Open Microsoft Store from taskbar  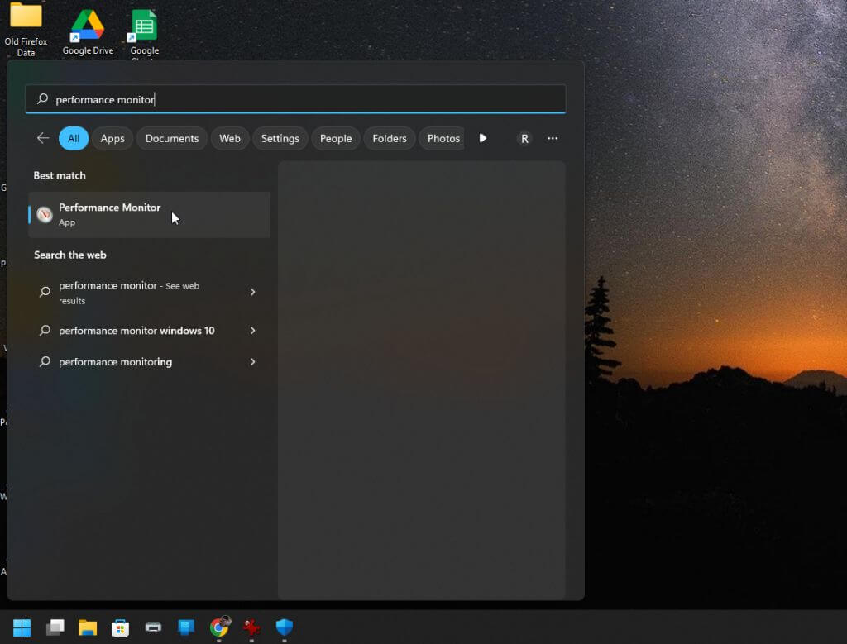click(121, 627)
